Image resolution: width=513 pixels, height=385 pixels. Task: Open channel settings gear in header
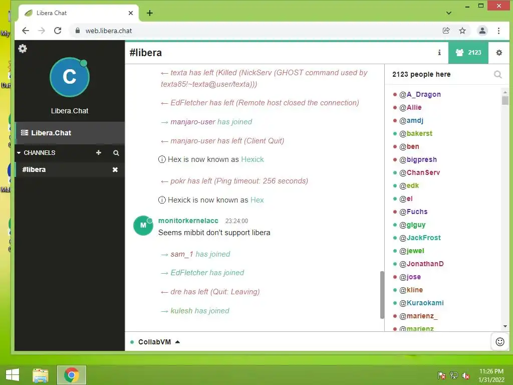point(499,52)
